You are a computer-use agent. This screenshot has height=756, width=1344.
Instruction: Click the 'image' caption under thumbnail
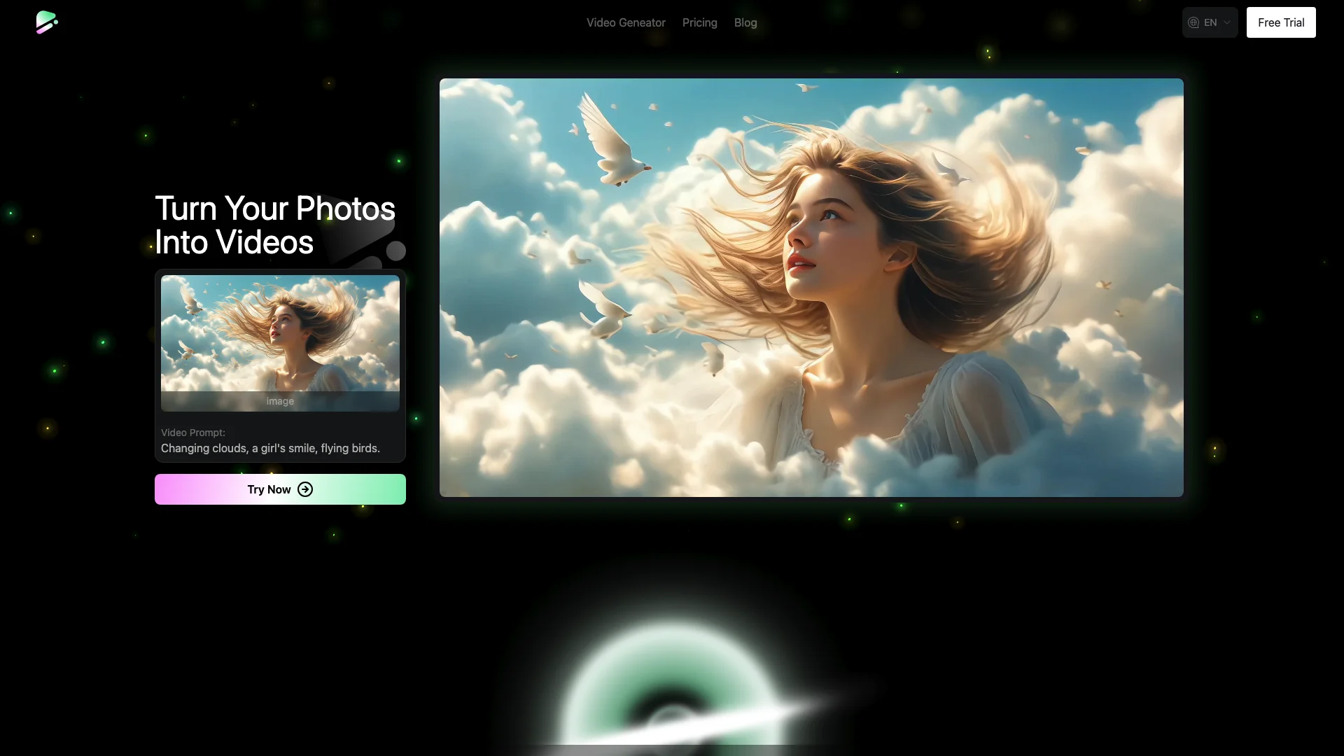click(x=280, y=401)
